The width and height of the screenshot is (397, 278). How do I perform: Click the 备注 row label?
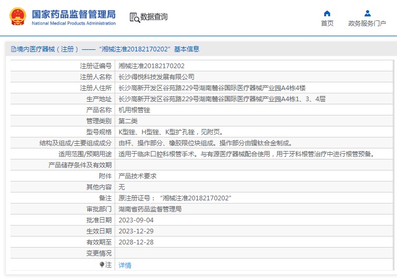click(105, 198)
